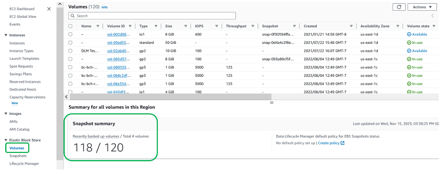Click the table scroll-left arrow

point(66,96)
